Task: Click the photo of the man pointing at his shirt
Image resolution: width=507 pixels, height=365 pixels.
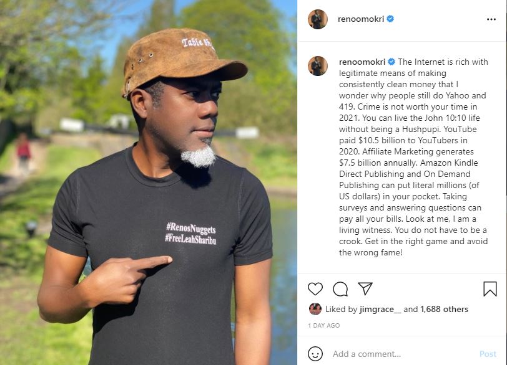Action: [x=149, y=183]
